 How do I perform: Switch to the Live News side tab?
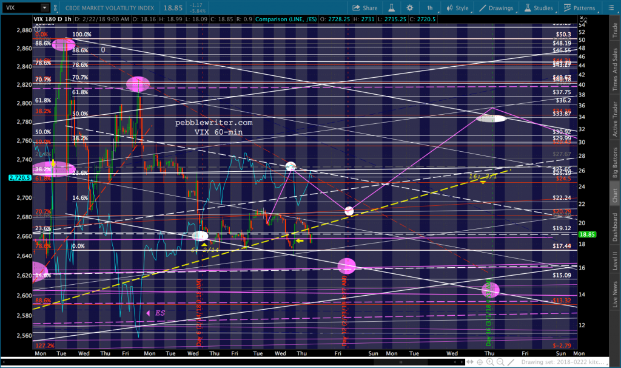coord(615,295)
